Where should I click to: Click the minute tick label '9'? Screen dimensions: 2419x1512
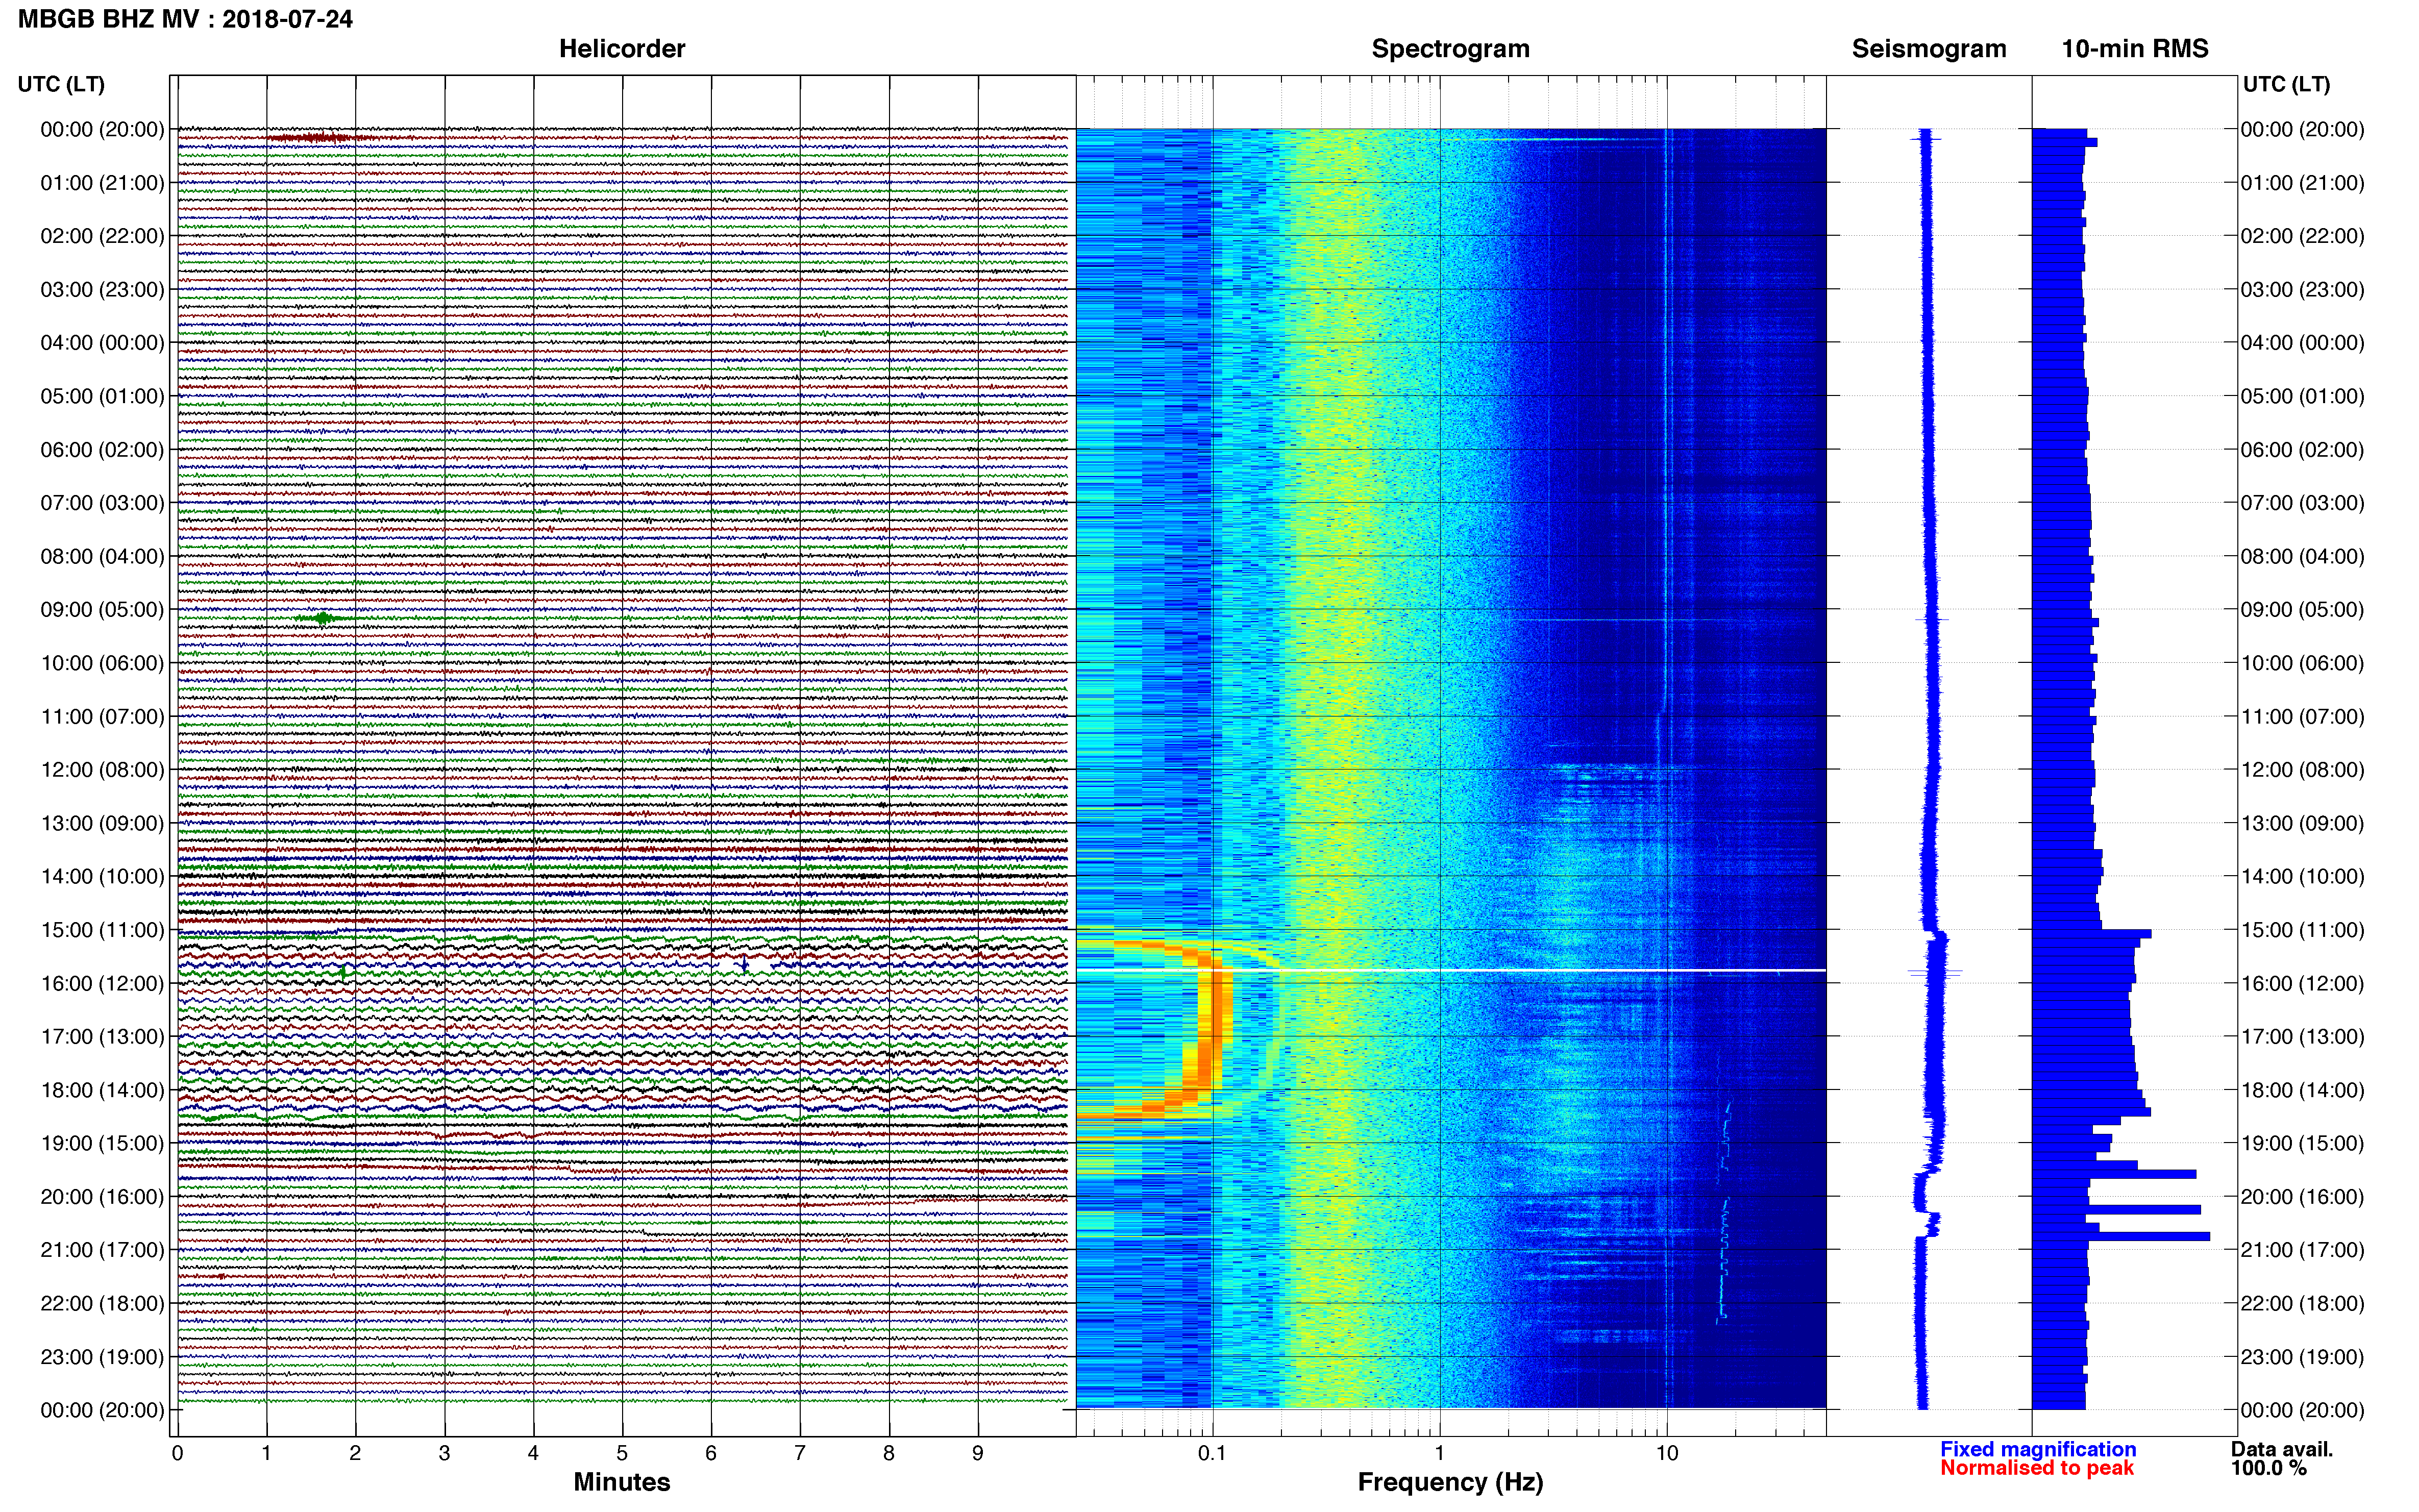[x=978, y=1454]
